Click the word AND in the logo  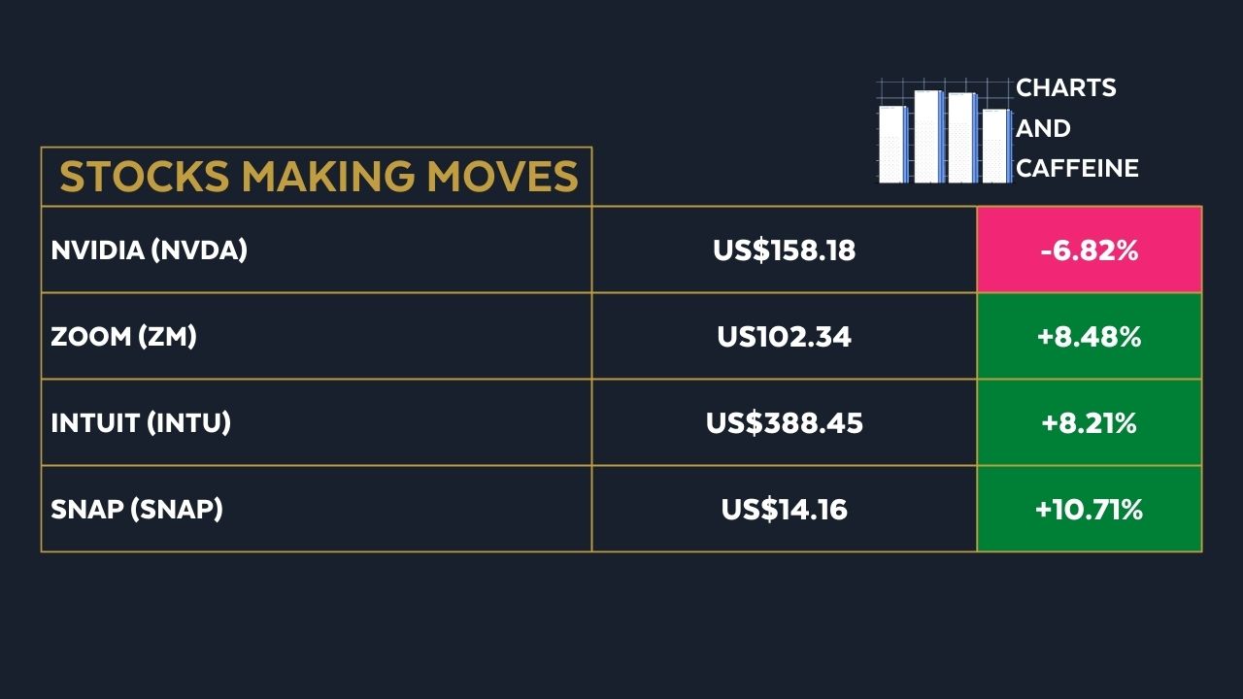click(x=1043, y=128)
